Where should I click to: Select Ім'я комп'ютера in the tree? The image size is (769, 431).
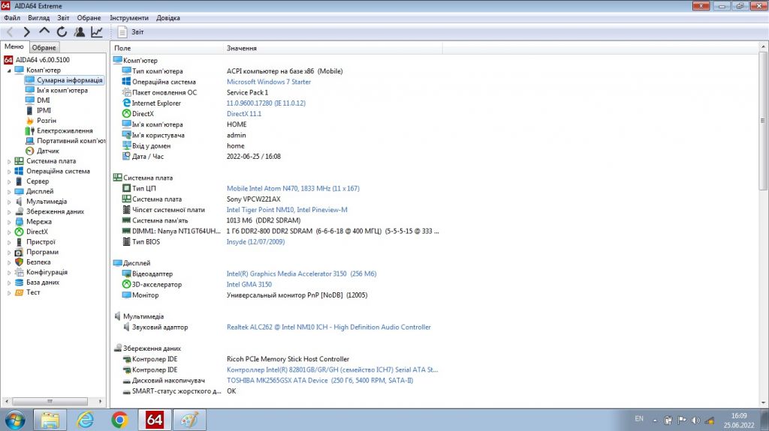coord(57,90)
